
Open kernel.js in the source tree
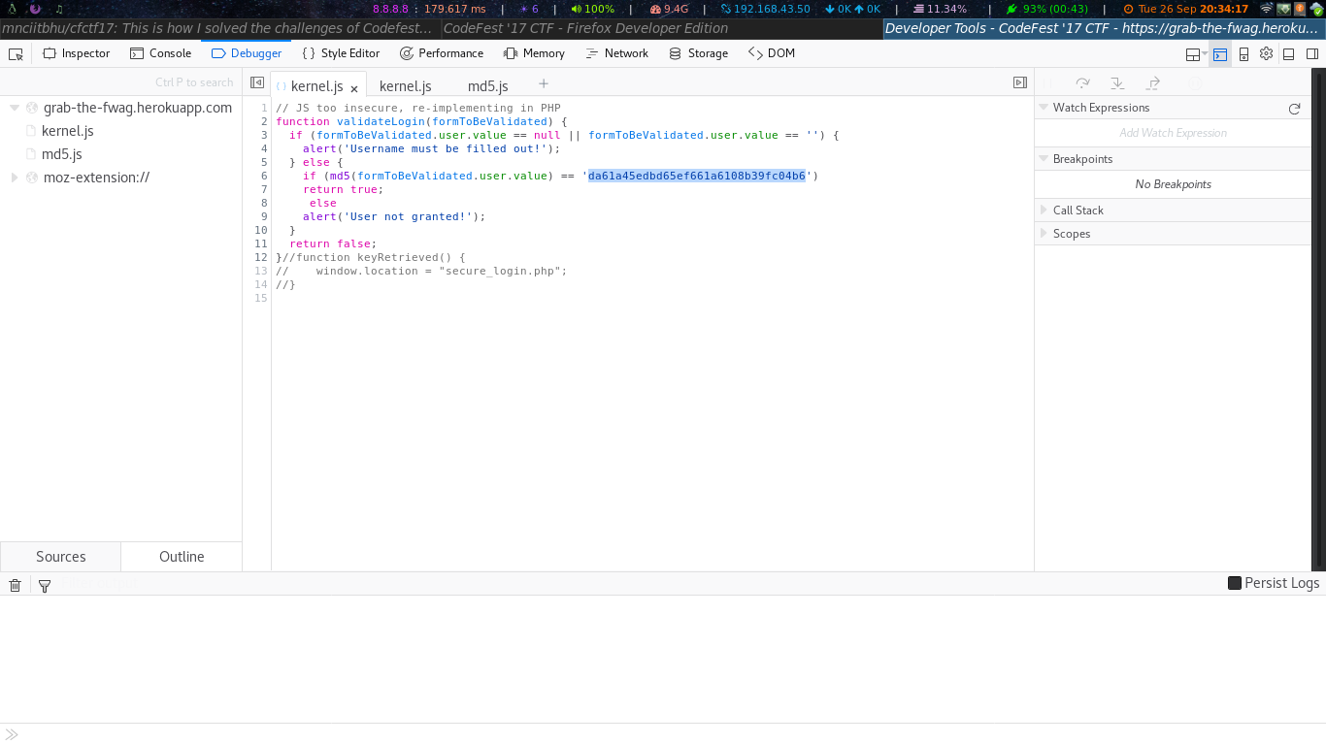point(67,131)
